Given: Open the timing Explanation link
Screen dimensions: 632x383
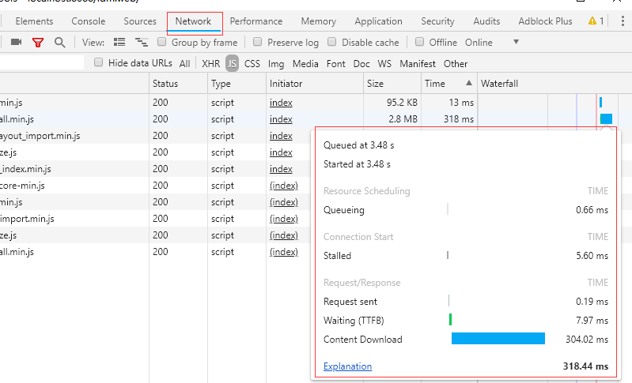Looking at the screenshot, I should point(347,366).
